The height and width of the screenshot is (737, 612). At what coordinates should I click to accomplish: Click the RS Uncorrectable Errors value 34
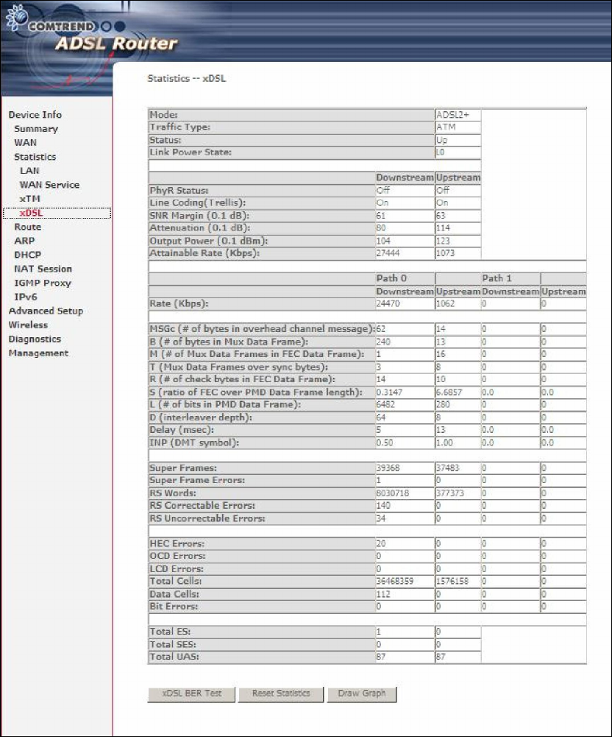381,518
